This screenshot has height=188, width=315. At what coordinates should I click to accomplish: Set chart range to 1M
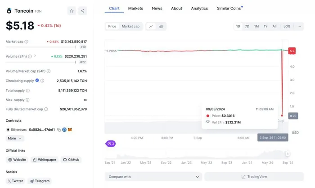click(x=256, y=26)
